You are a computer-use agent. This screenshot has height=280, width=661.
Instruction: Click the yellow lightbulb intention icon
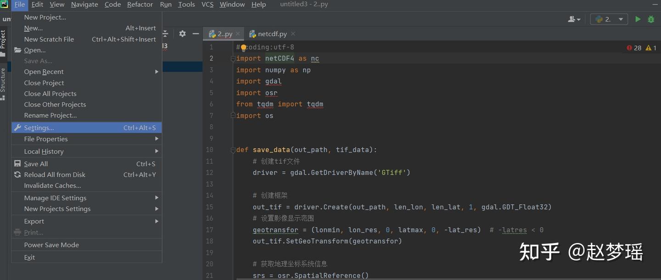click(243, 47)
